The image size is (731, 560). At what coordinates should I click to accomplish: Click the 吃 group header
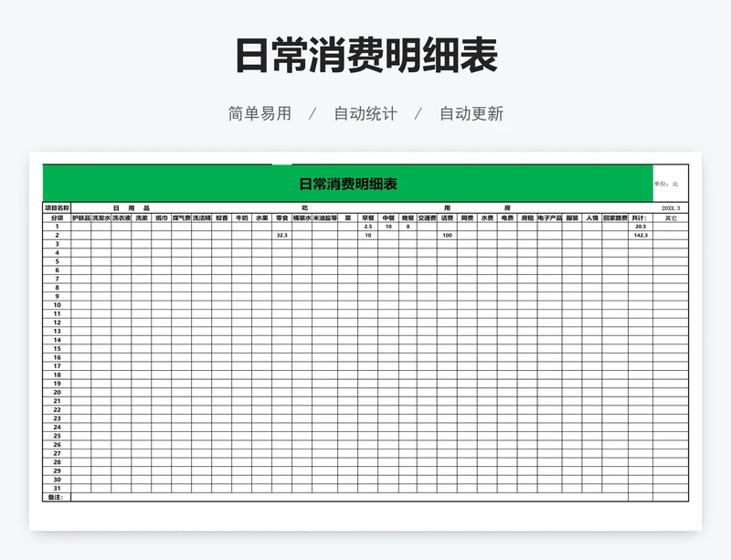pyautogui.click(x=305, y=208)
